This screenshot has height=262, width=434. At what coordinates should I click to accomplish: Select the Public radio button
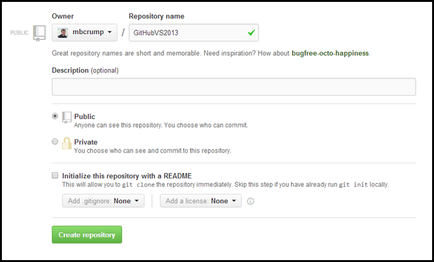coord(55,116)
